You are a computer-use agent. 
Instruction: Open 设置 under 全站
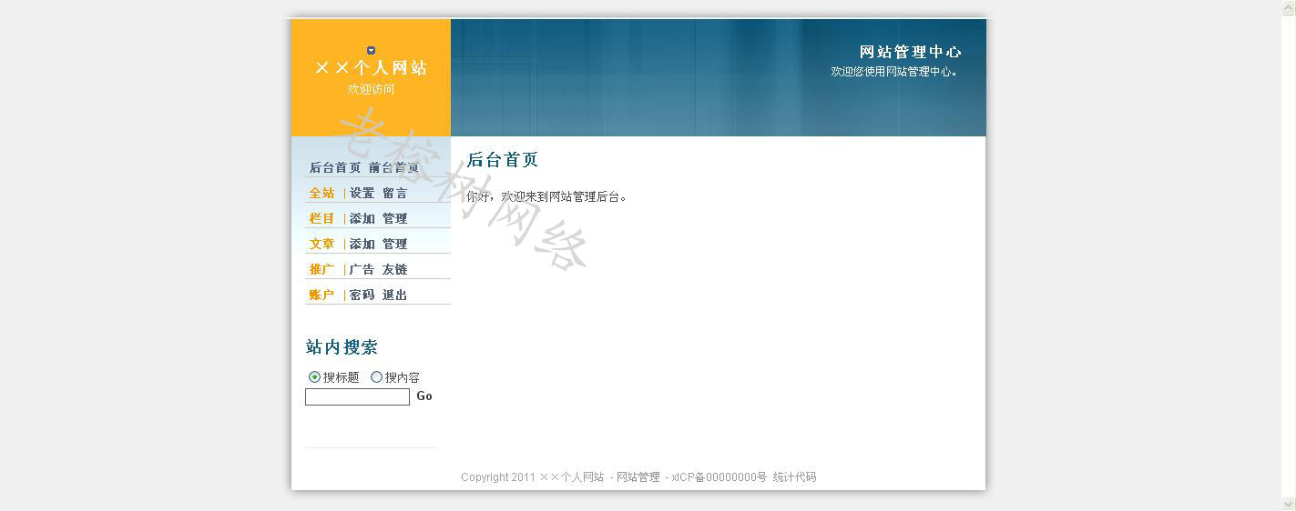pyautogui.click(x=362, y=193)
